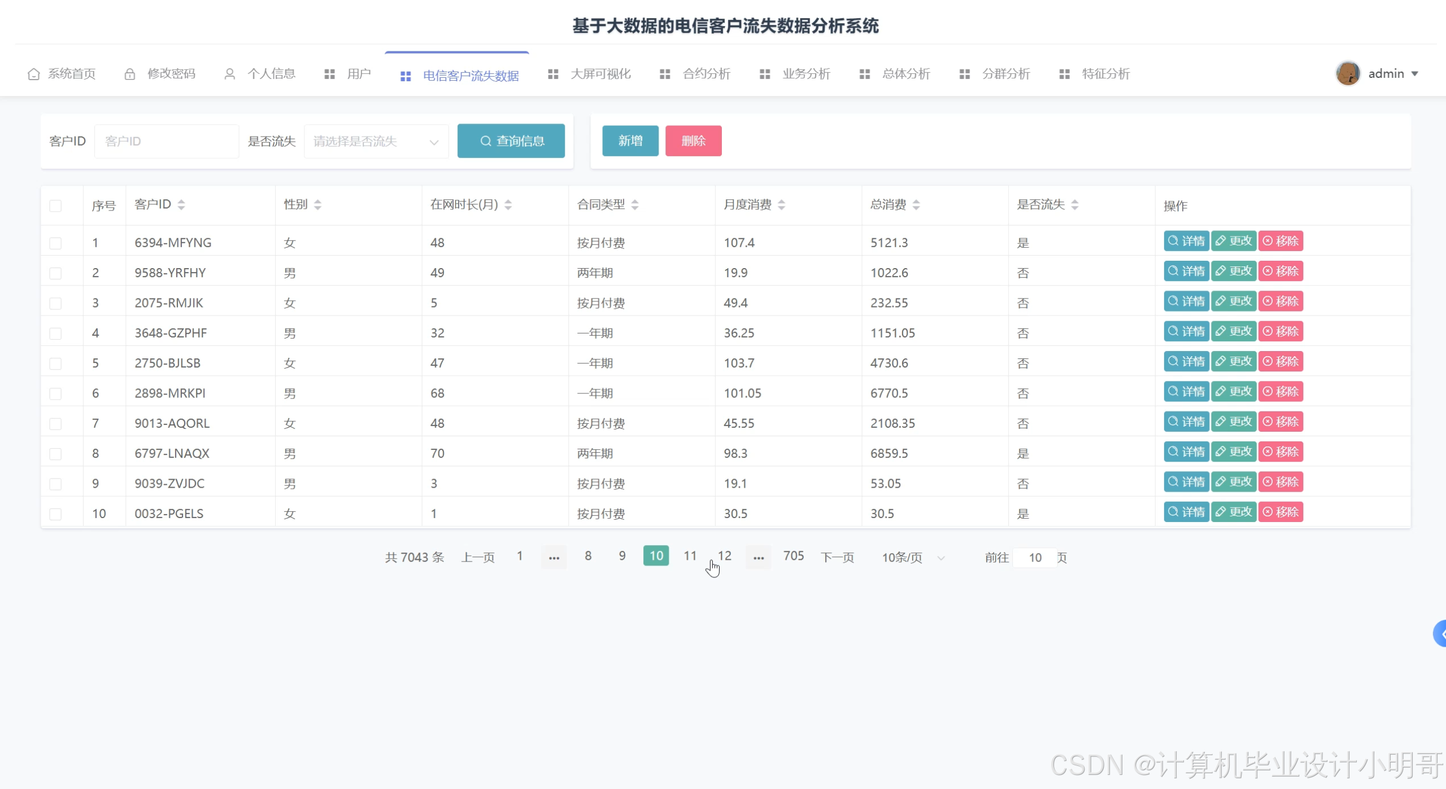Image resolution: width=1446 pixels, height=789 pixels.
Task: Click the sort arrows on 客户ID column
Action: [181, 205]
